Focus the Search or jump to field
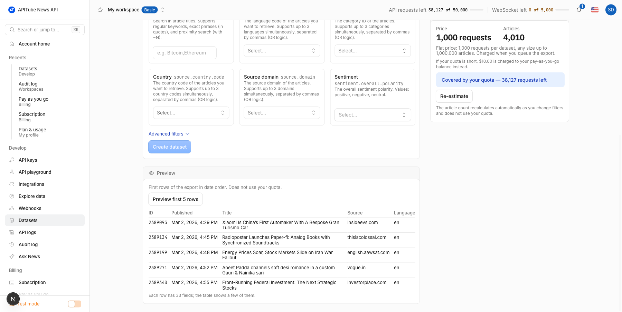The width and height of the screenshot is (622, 312). pos(45,30)
